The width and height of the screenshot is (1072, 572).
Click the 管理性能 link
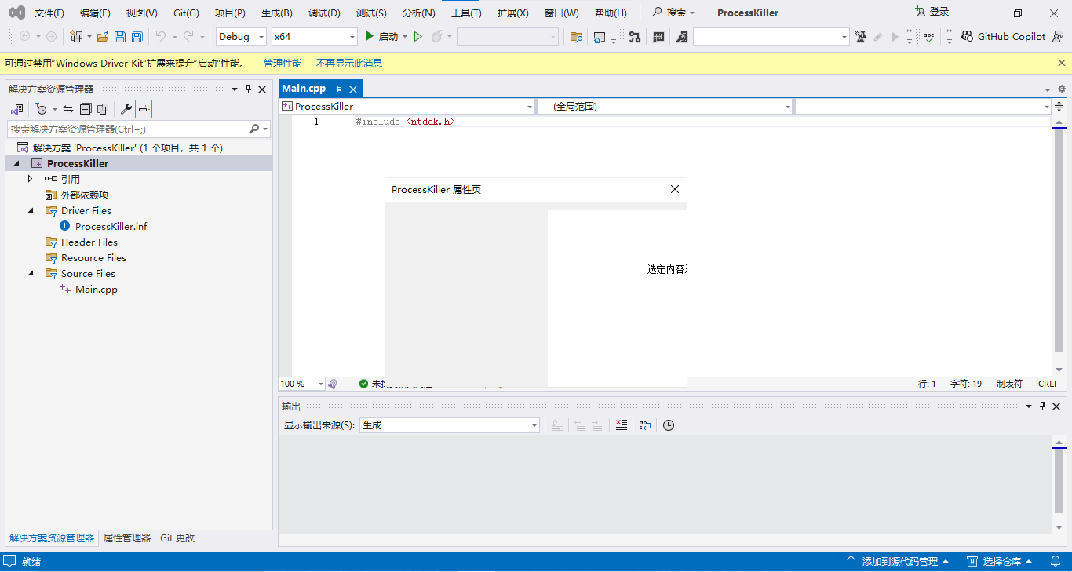tap(283, 63)
